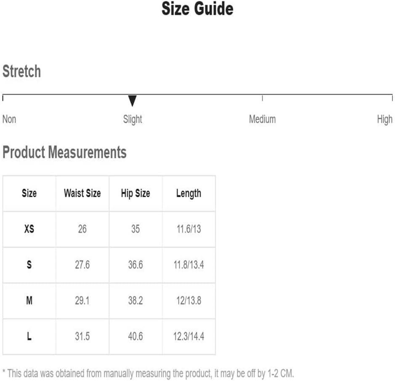Click the S length value 11.8/13.4

[189, 265]
